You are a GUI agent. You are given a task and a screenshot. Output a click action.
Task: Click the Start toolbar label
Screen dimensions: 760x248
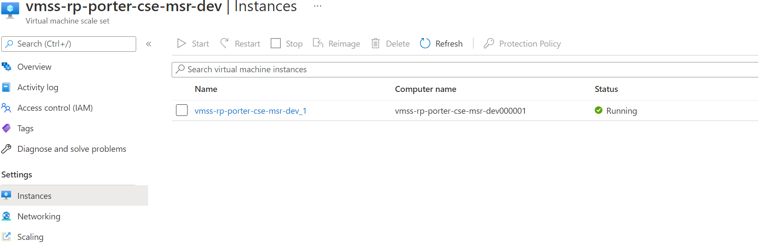click(x=200, y=44)
